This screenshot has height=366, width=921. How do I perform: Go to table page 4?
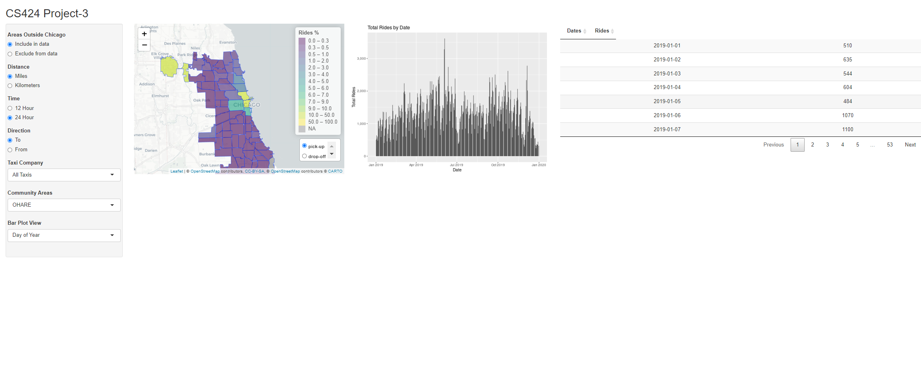[x=843, y=145]
